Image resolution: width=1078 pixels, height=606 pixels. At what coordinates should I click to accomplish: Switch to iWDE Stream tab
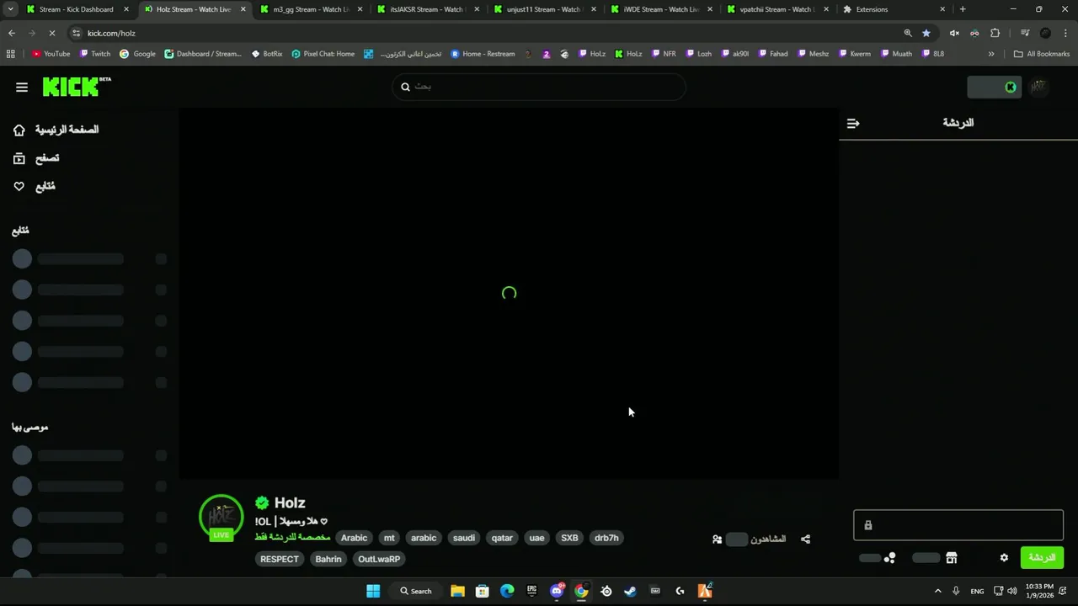tap(661, 9)
